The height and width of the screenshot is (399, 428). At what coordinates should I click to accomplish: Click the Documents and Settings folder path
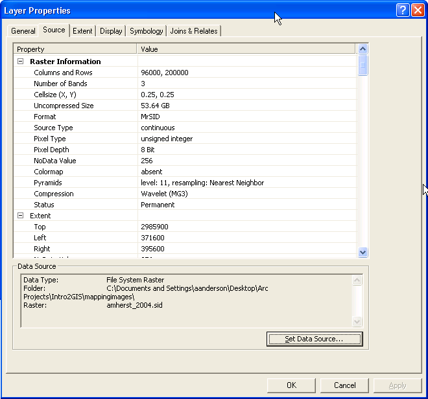[187, 288]
